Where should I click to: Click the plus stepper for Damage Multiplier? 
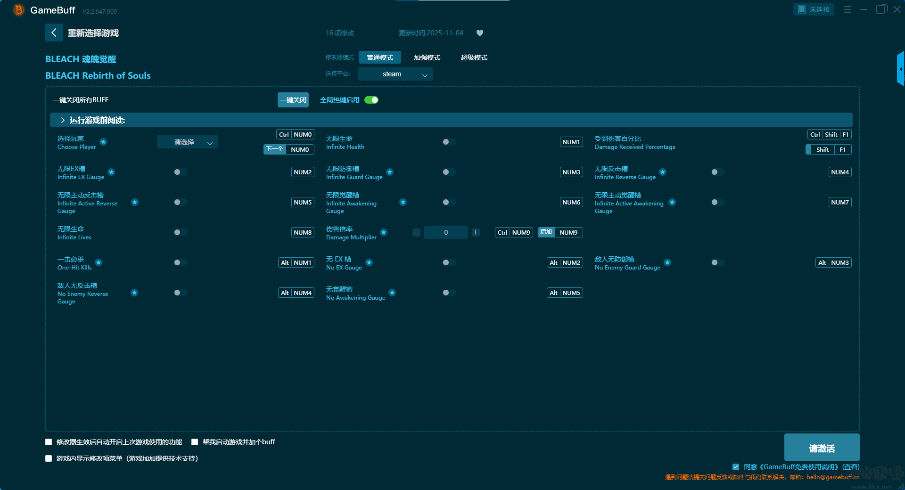click(476, 232)
